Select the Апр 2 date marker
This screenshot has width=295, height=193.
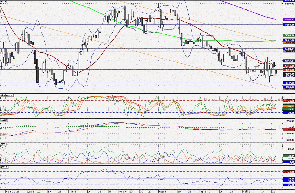click(x=202, y=192)
